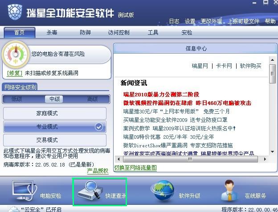Screen dimensions: 278x212
Task: Open the 产品授权 link
Action: pyautogui.click(x=98, y=171)
